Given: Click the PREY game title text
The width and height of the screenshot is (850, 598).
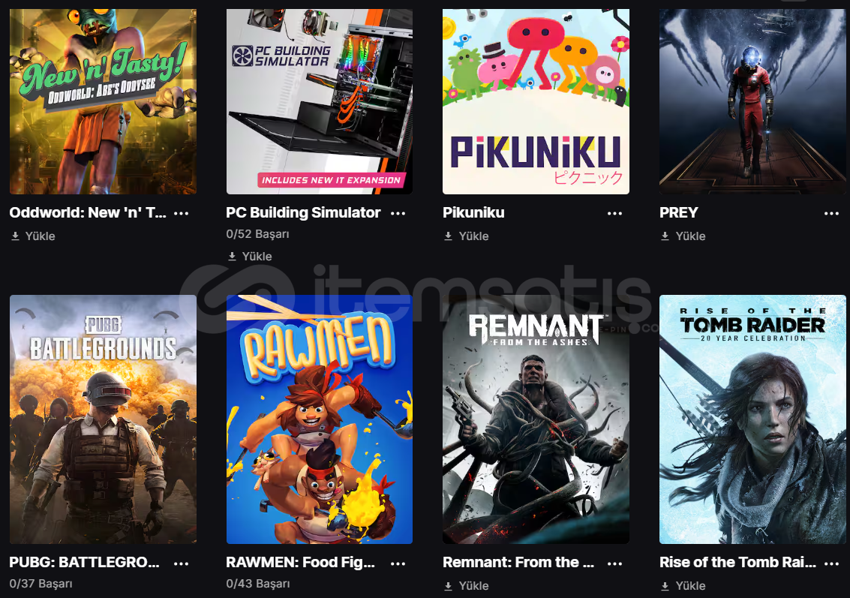Looking at the screenshot, I should 679,212.
